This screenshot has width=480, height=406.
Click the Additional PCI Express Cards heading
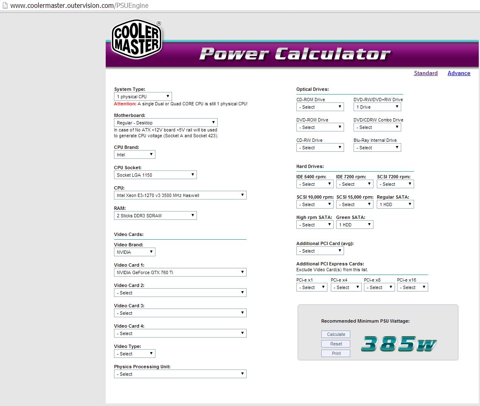click(330, 264)
